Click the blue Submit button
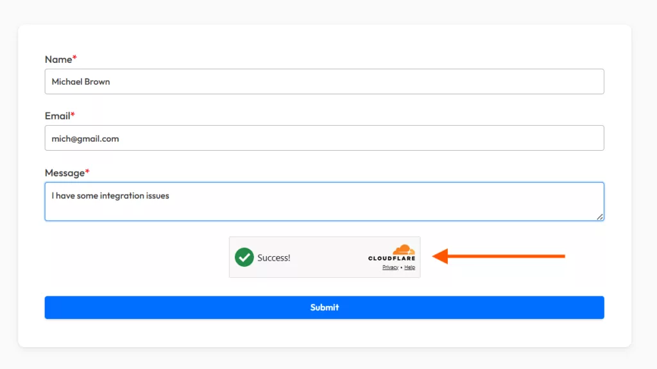 click(x=324, y=307)
